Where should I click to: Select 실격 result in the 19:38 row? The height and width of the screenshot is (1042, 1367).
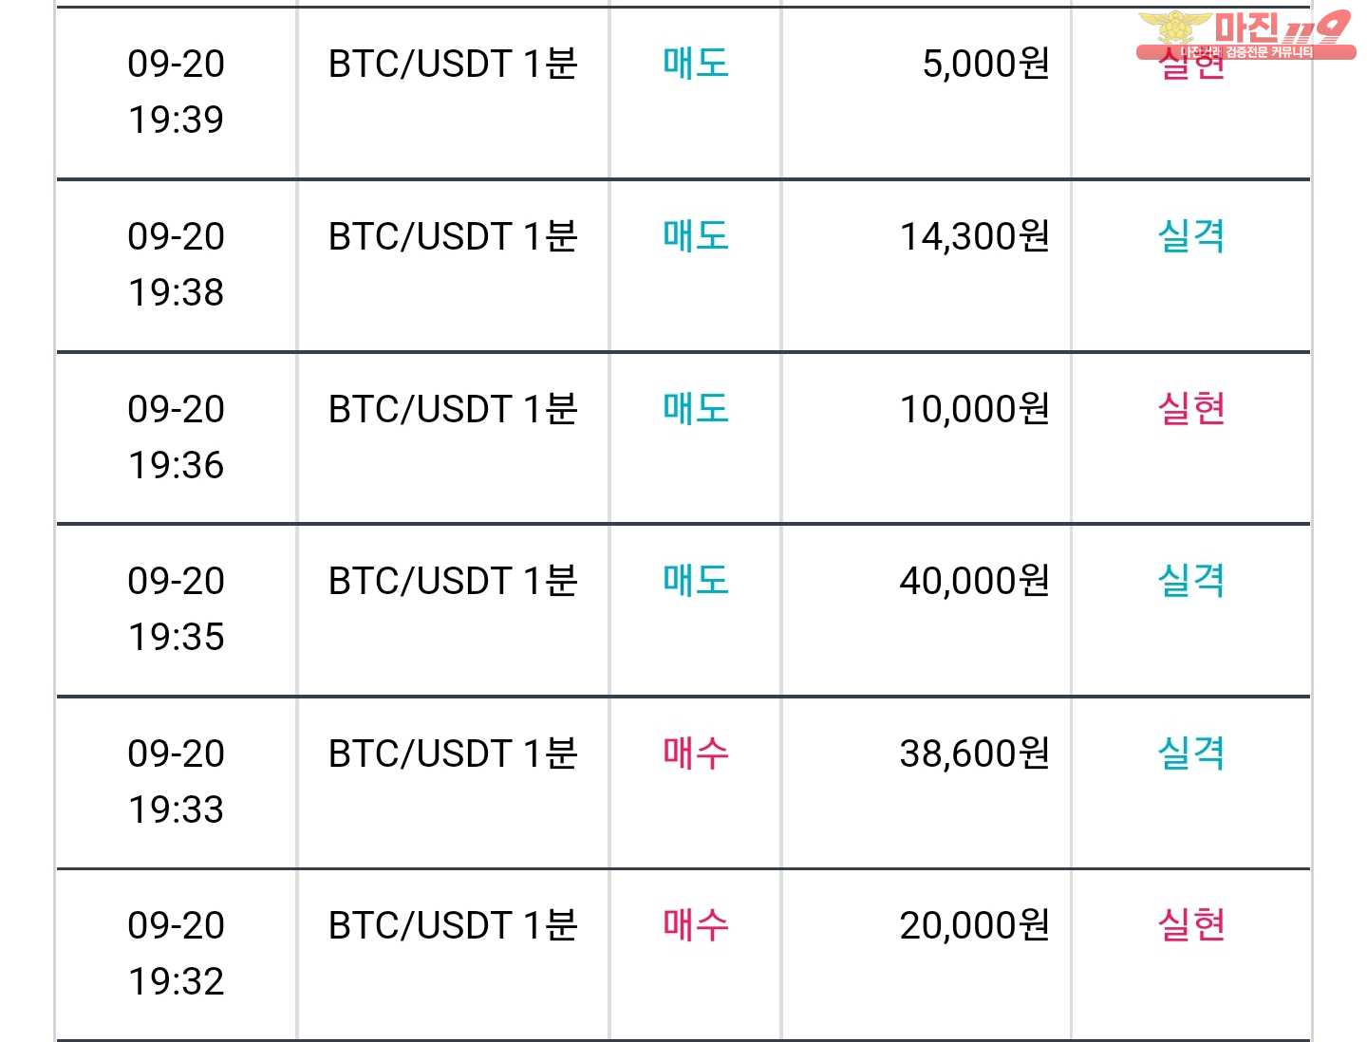pos(1191,235)
